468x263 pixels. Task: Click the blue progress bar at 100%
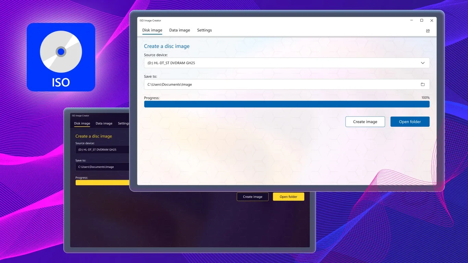[287, 104]
